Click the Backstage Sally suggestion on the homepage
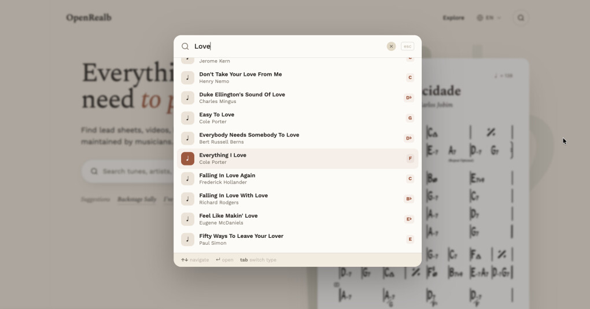 click(137, 200)
